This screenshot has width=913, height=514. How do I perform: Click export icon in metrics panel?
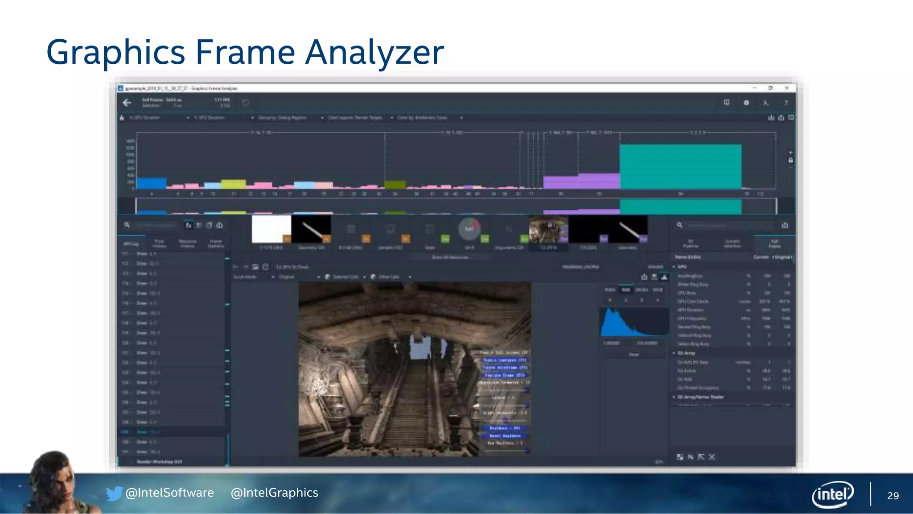(785, 226)
